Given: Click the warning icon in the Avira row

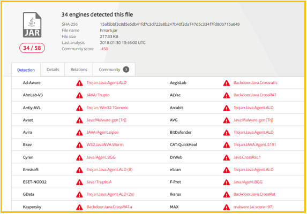Looking at the screenshot, I should point(79,133).
